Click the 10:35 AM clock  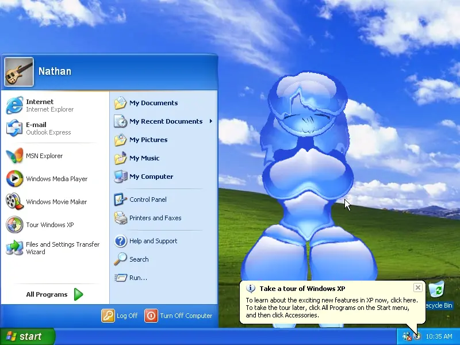(x=439, y=336)
